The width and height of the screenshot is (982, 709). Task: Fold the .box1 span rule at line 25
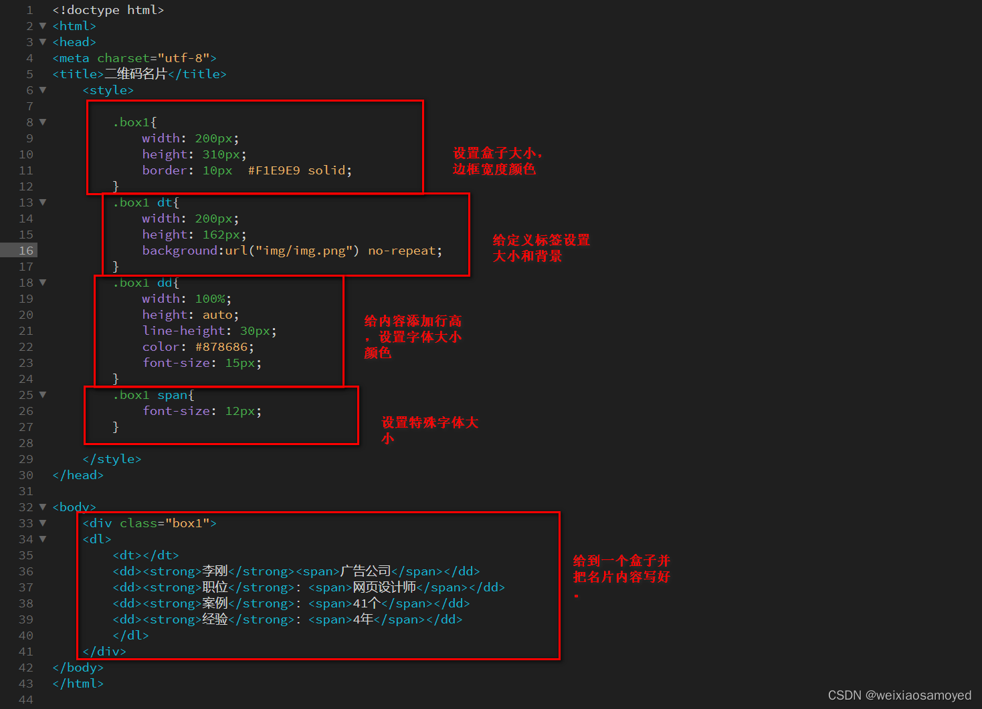pos(43,395)
